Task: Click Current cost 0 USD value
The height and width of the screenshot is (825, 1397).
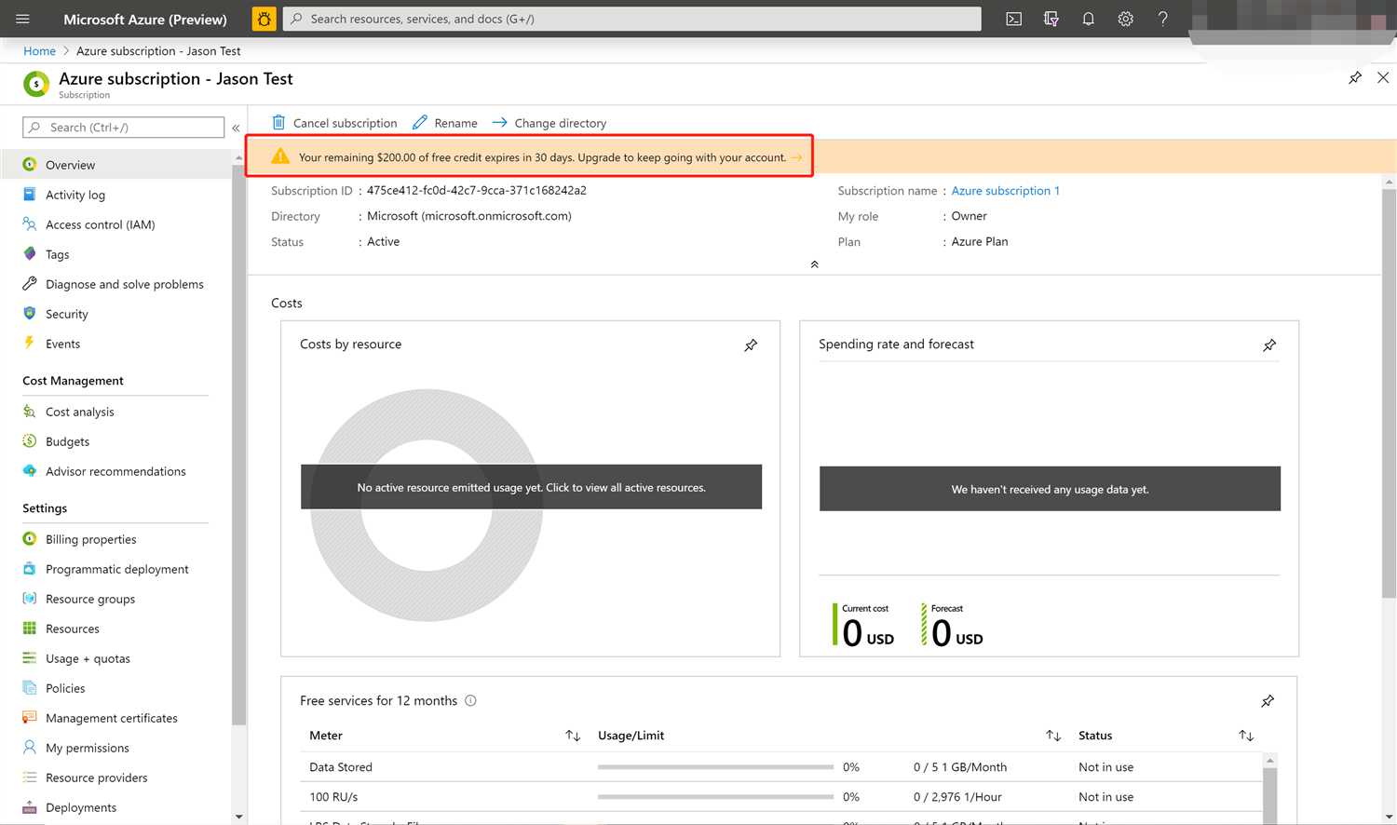Action: [868, 634]
